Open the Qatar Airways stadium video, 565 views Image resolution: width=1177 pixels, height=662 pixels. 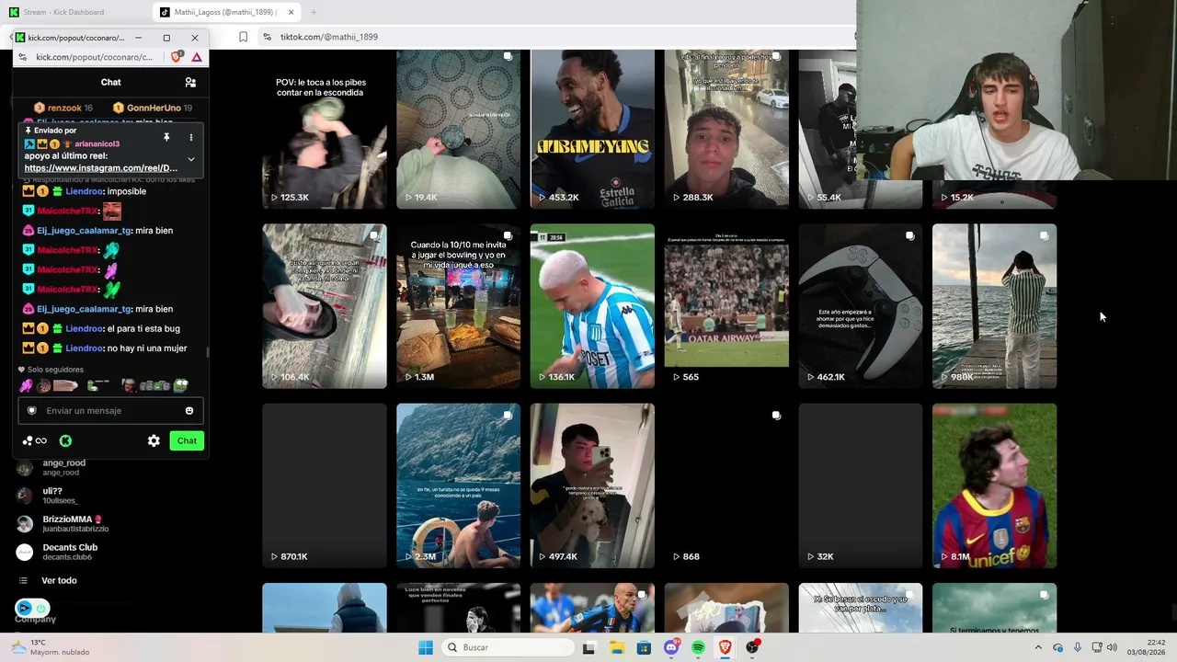(x=726, y=306)
